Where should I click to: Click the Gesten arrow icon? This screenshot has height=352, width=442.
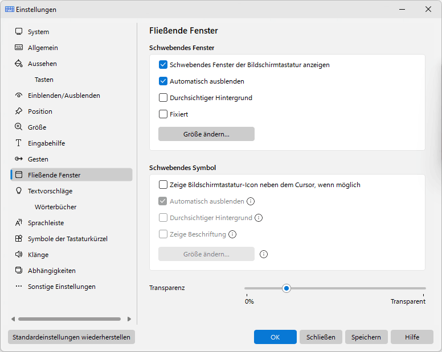pos(19,159)
